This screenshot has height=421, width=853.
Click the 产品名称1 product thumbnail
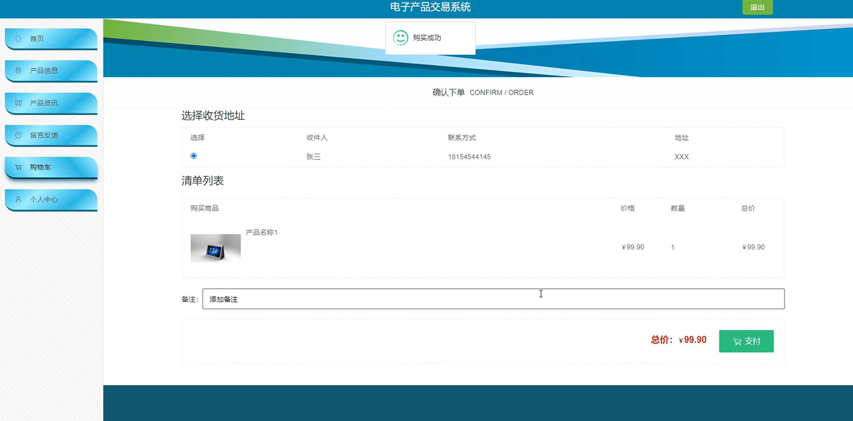click(x=216, y=248)
